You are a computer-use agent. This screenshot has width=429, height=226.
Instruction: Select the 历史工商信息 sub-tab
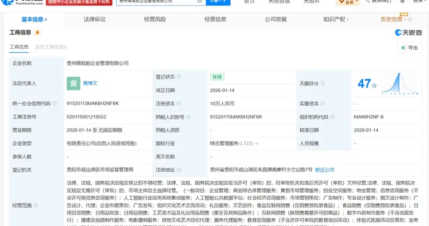coord(51,46)
